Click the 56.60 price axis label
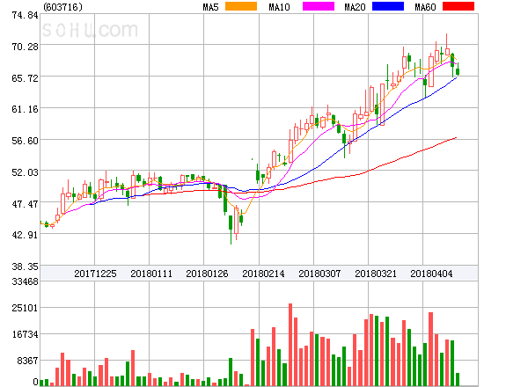Viewport: 528px width, 387px height. (25, 141)
